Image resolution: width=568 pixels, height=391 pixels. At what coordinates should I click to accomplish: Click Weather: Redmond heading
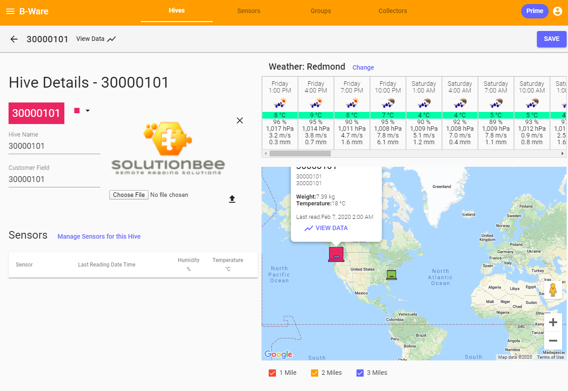[307, 67]
